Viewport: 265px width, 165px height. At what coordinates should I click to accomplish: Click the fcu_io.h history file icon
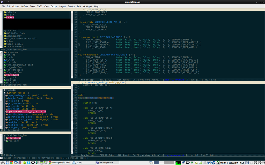(7, 141)
